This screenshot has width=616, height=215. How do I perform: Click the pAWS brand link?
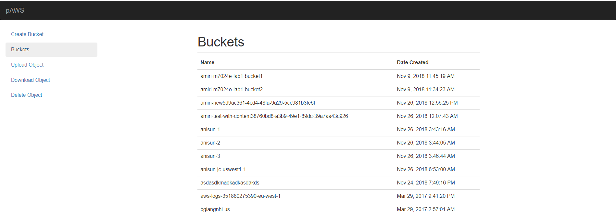[15, 10]
